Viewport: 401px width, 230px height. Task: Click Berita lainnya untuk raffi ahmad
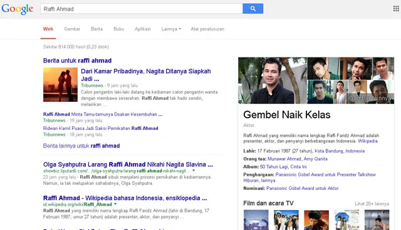81,146
